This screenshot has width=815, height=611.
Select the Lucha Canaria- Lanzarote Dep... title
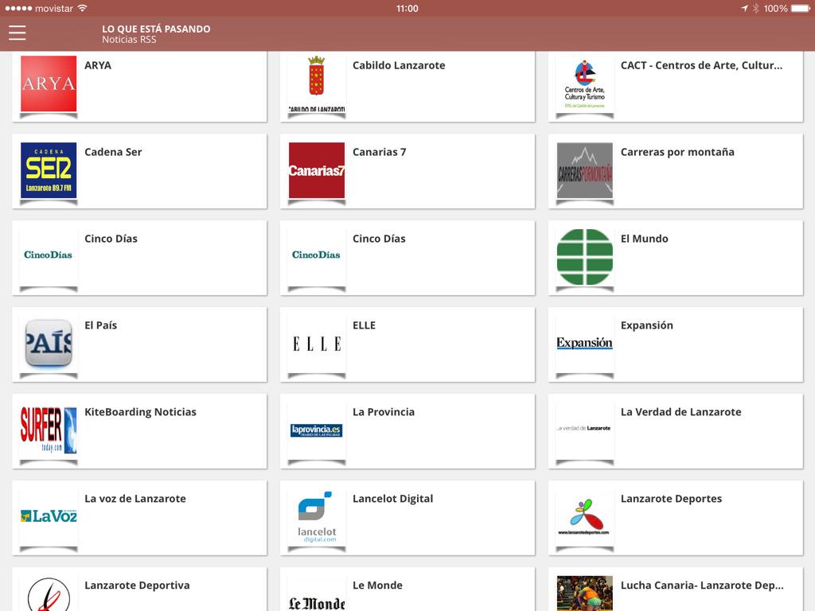[702, 586]
